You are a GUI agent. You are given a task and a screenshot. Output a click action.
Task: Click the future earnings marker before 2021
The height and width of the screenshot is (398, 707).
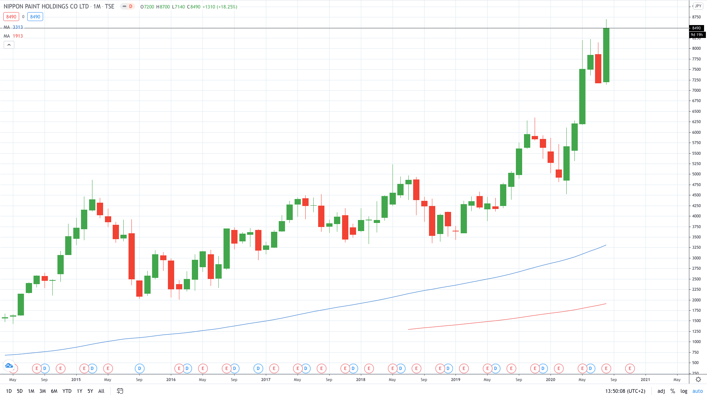[630, 368]
